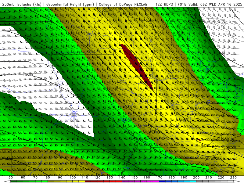Click the 10680 height contour label
The width and height of the screenshot is (244, 183).
coord(8,159)
